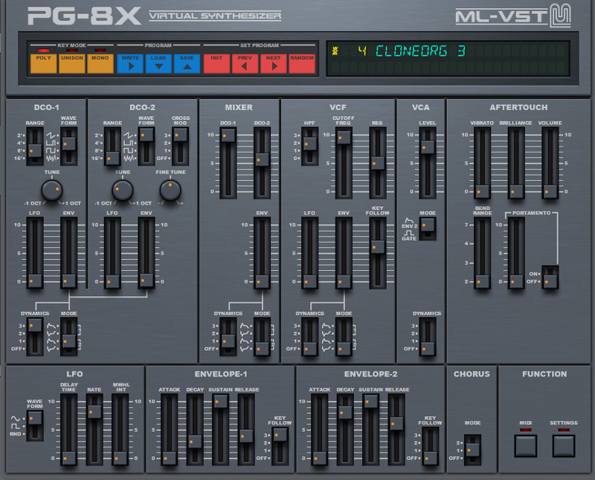Go to PREV program
The image size is (595, 480).
pyautogui.click(x=245, y=63)
